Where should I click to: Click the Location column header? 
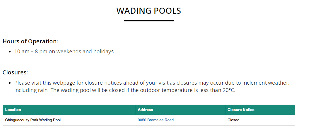click(x=13, y=110)
